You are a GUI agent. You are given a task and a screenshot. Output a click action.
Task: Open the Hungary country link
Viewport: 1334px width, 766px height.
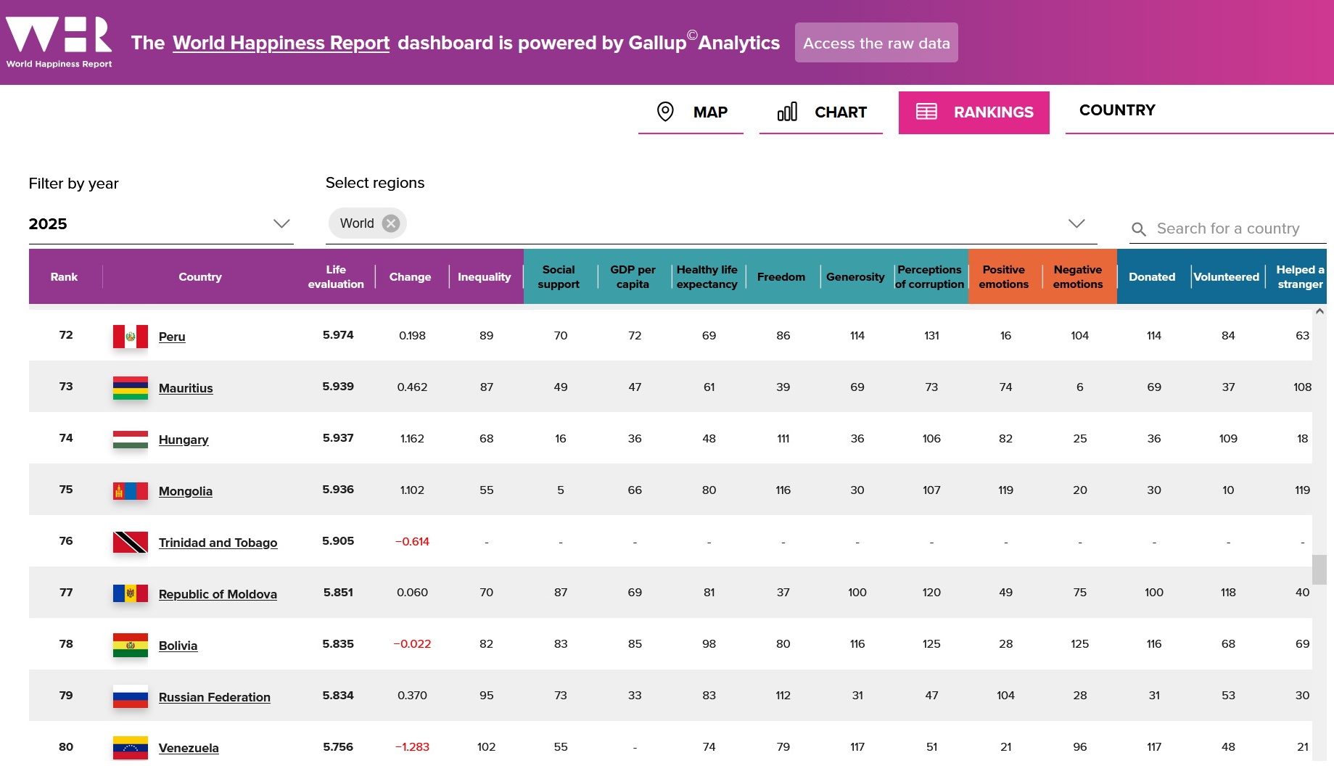[184, 440]
